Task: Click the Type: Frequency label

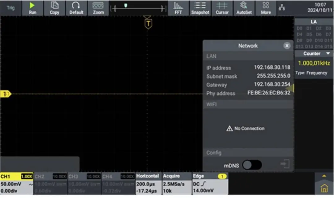Action: coord(311,73)
